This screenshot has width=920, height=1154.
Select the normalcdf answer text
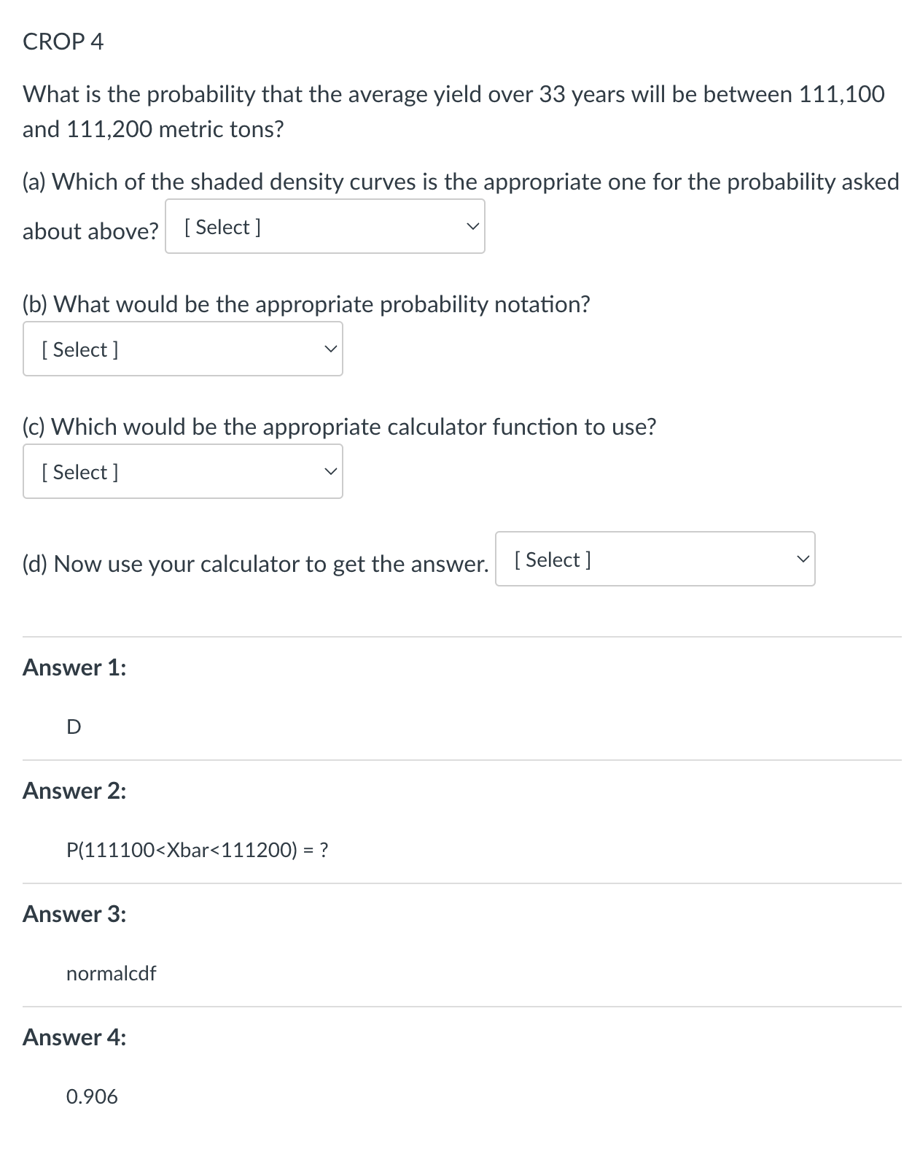pyautogui.click(x=111, y=973)
